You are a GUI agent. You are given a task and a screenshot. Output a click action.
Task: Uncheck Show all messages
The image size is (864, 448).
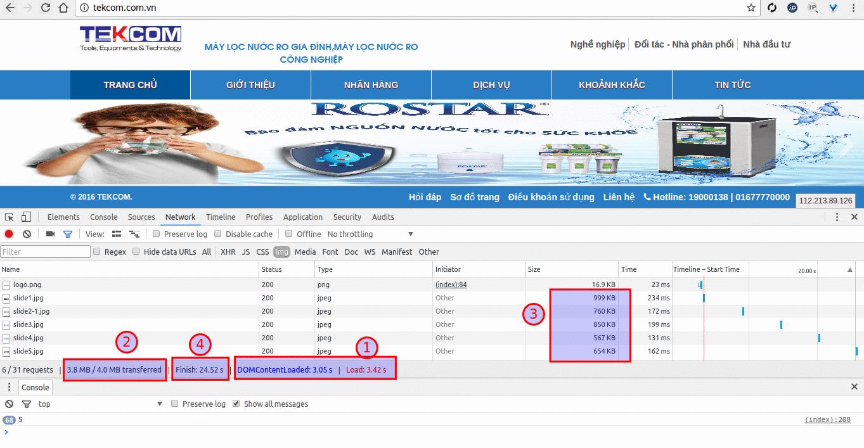click(236, 404)
